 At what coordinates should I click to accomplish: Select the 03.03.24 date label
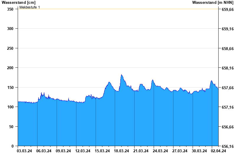tap(24, 151)
